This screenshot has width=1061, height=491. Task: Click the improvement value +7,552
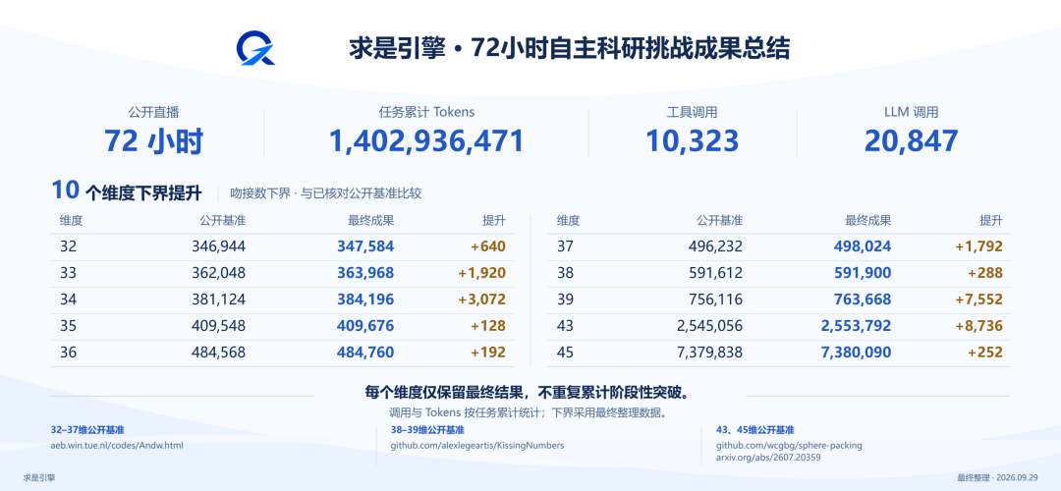tap(979, 300)
